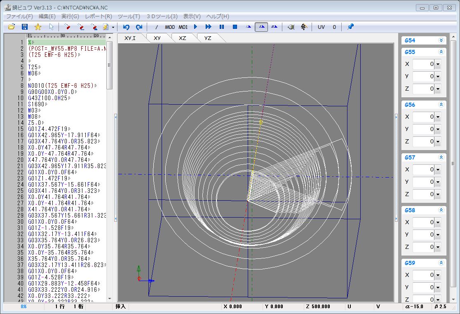Select the arrow pointer tool
Screen dimensions: 460x314
pos(52,27)
